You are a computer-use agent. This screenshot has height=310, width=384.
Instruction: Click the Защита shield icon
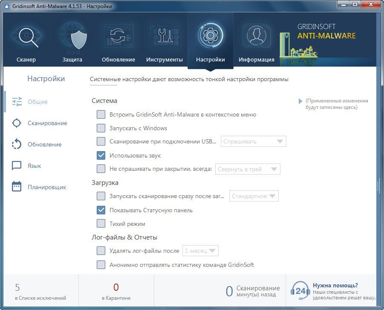point(72,38)
